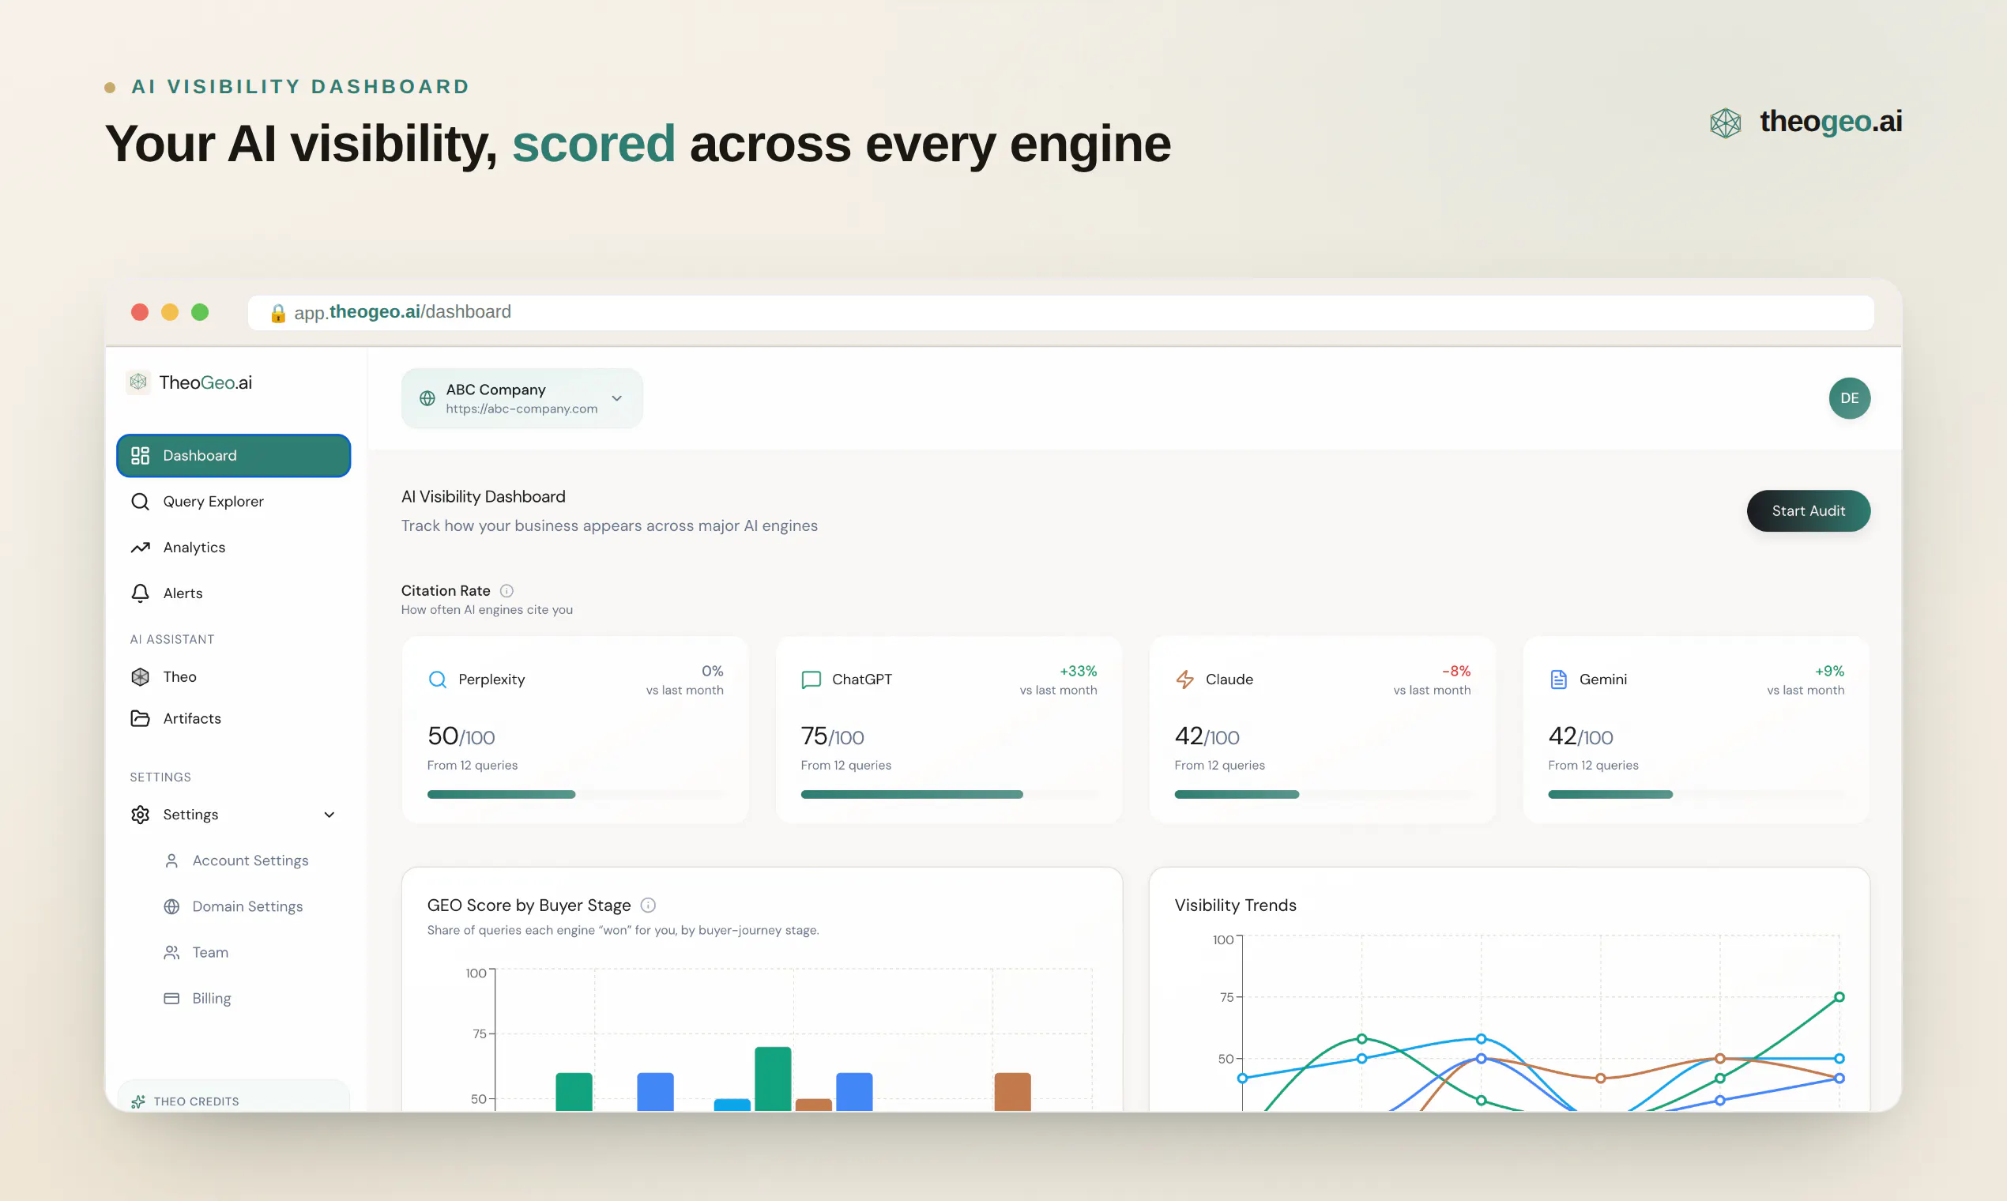Click the globe icon beside ABC Company
Screen dimensions: 2007x1201
point(427,398)
